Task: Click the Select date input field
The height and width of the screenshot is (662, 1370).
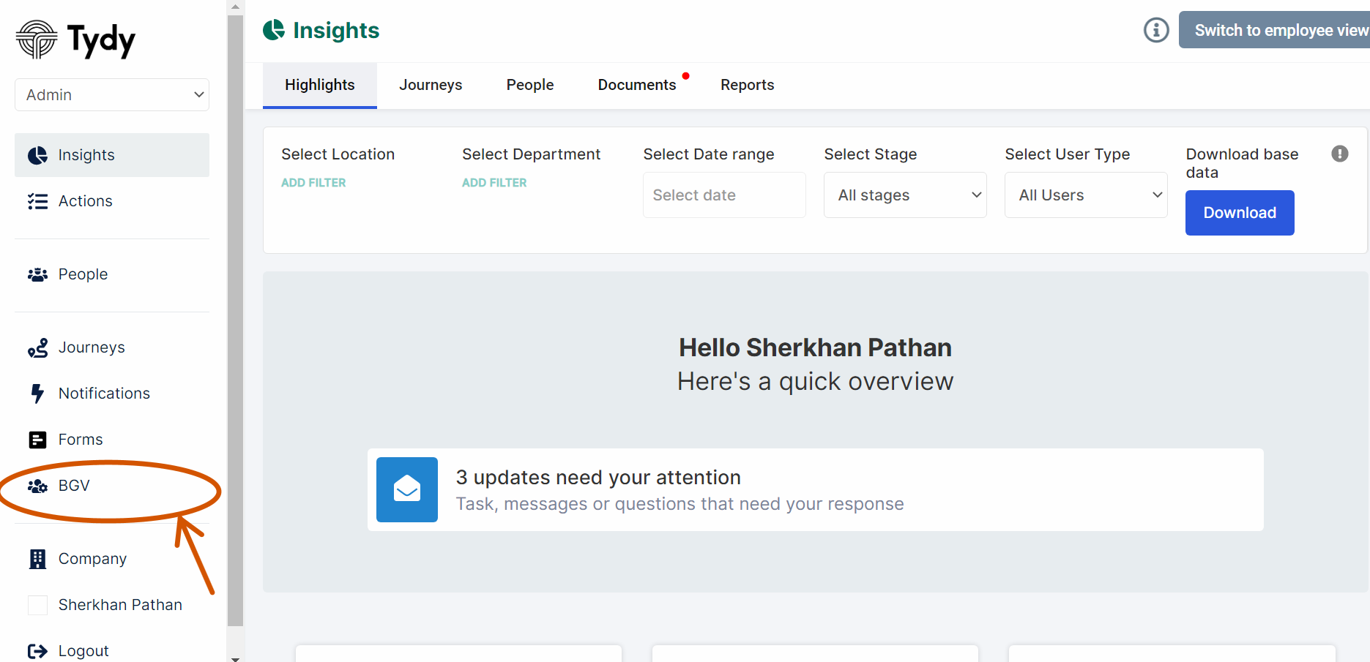Action: pyautogui.click(x=724, y=195)
